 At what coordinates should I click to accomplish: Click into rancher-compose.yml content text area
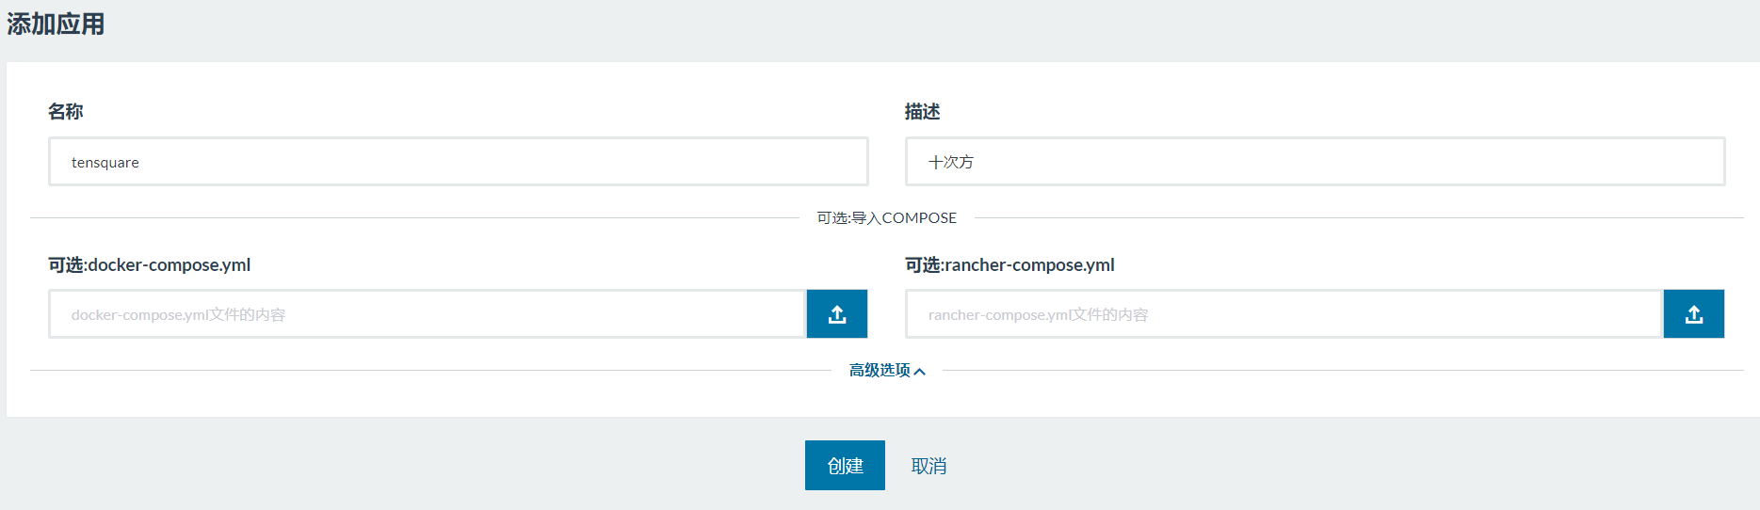pos(1284,314)
